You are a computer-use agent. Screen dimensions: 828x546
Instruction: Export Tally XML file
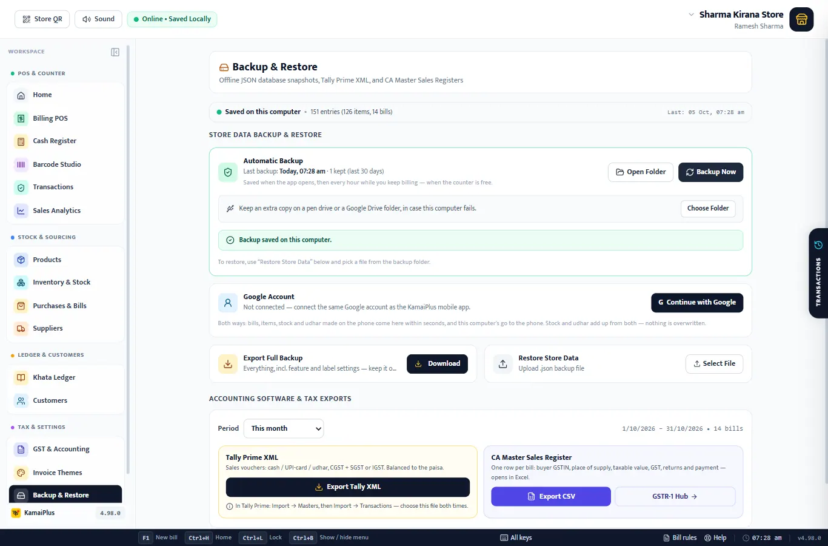[x=348, y=487]
